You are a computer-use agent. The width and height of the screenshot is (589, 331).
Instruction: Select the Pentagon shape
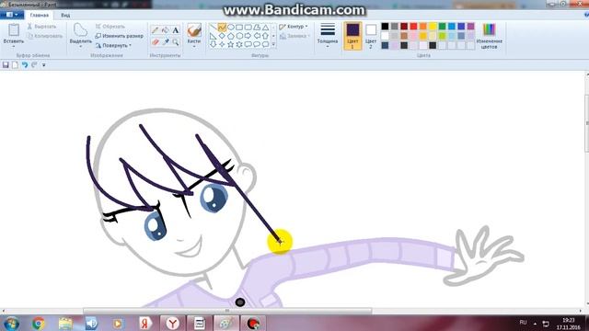[231, 36]
